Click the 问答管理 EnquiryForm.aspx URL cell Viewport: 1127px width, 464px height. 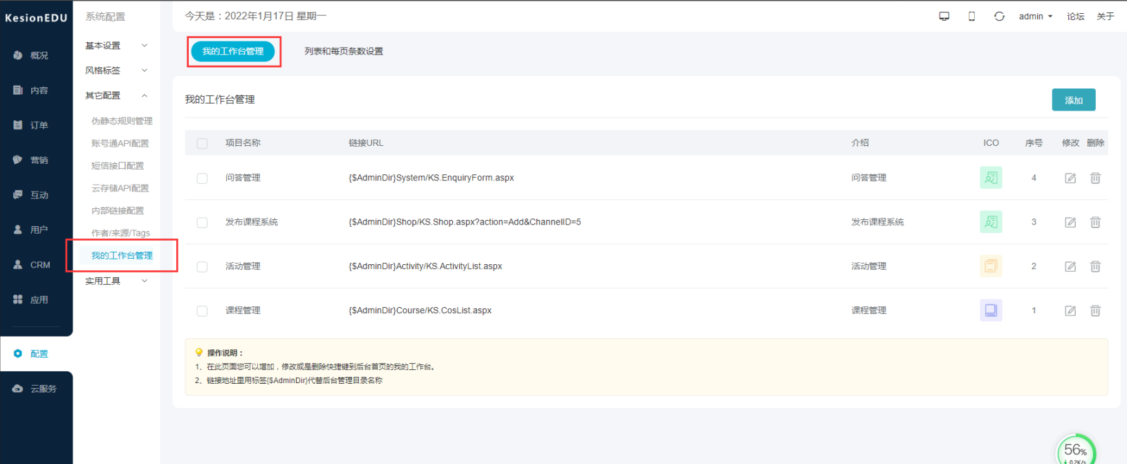[x=431, y=178]
